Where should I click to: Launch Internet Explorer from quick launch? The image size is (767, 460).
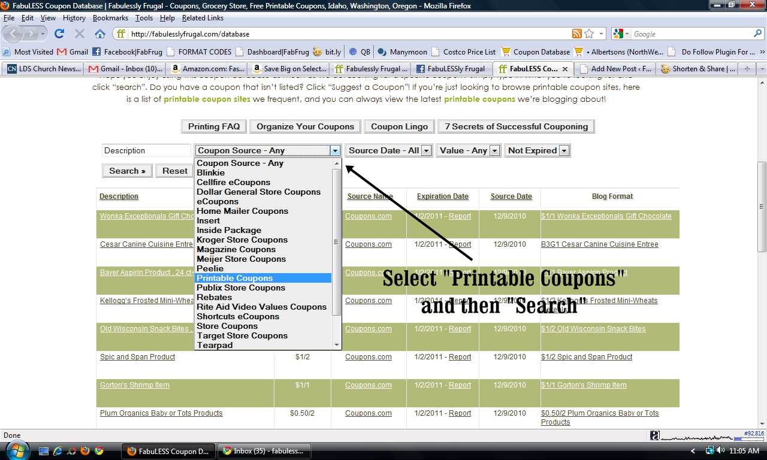(x=58, y=451)
